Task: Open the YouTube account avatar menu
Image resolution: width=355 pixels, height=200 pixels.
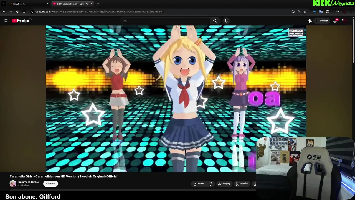Action: [x=344, y=21]
